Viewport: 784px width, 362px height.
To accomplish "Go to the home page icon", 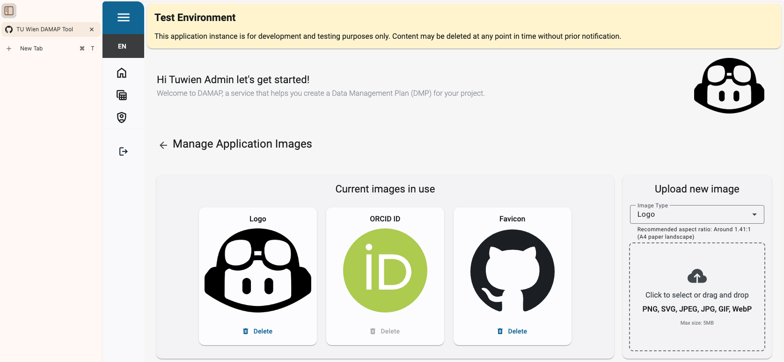I will (x=122, y=73).
